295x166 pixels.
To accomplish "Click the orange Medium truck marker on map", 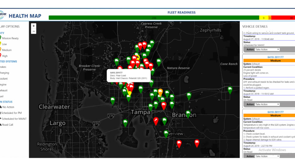I will [160, 92].
